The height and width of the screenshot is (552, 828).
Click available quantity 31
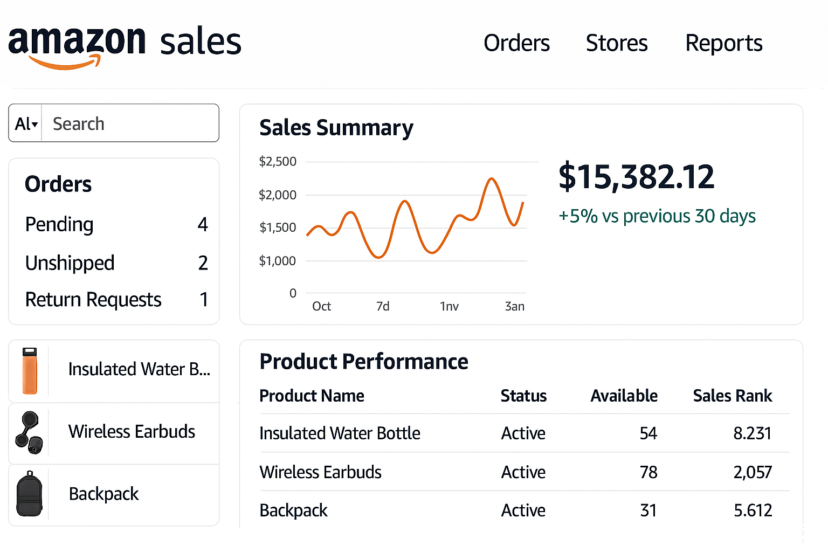(x=648, y=510)
